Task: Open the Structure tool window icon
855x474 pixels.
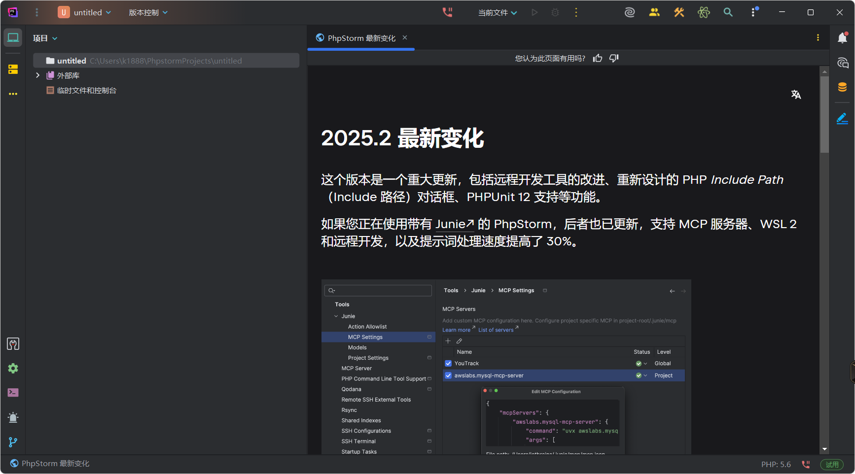Action: point(13,69)
